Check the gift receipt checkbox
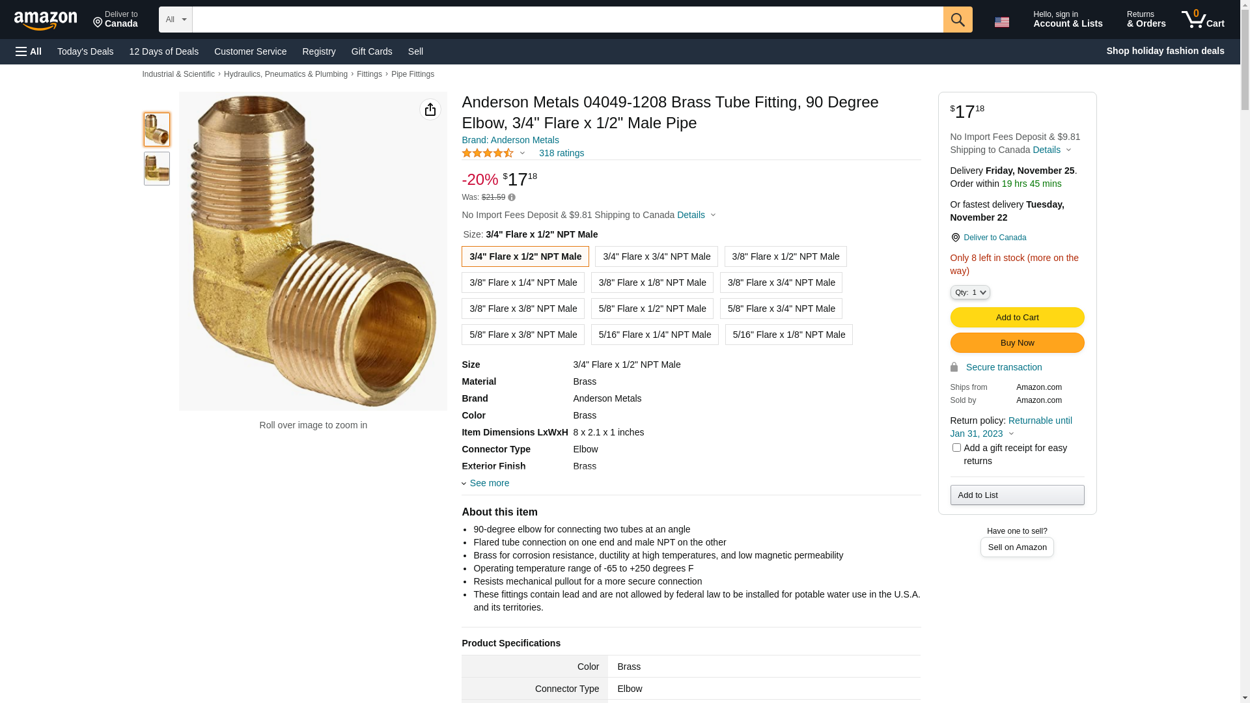This screenshot has height=703, width=1250. (x=956, y=448)
